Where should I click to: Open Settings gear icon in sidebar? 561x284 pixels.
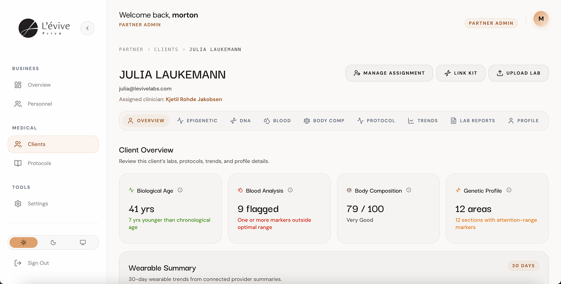click(x=18, y=204)
